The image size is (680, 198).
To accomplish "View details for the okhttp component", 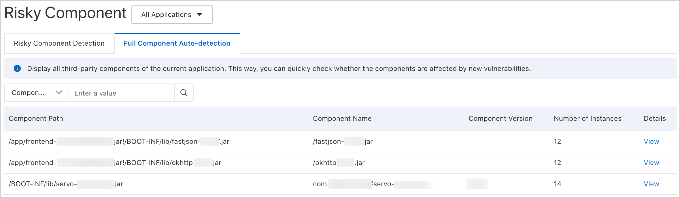I will click(x=651, y=163).
